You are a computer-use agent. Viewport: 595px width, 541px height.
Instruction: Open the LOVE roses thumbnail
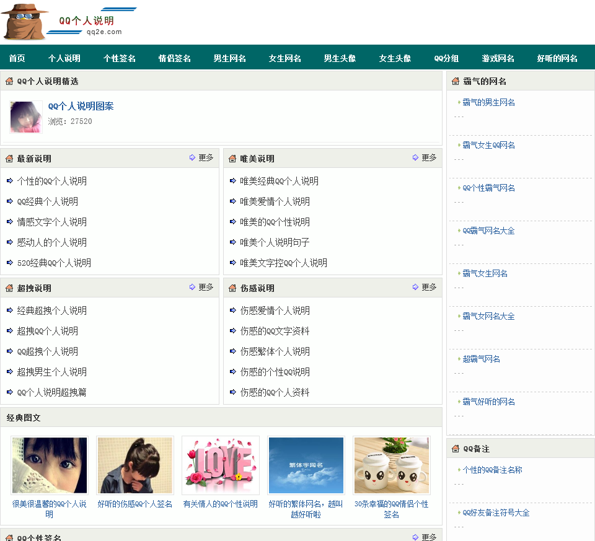click(x=221, y=465)
